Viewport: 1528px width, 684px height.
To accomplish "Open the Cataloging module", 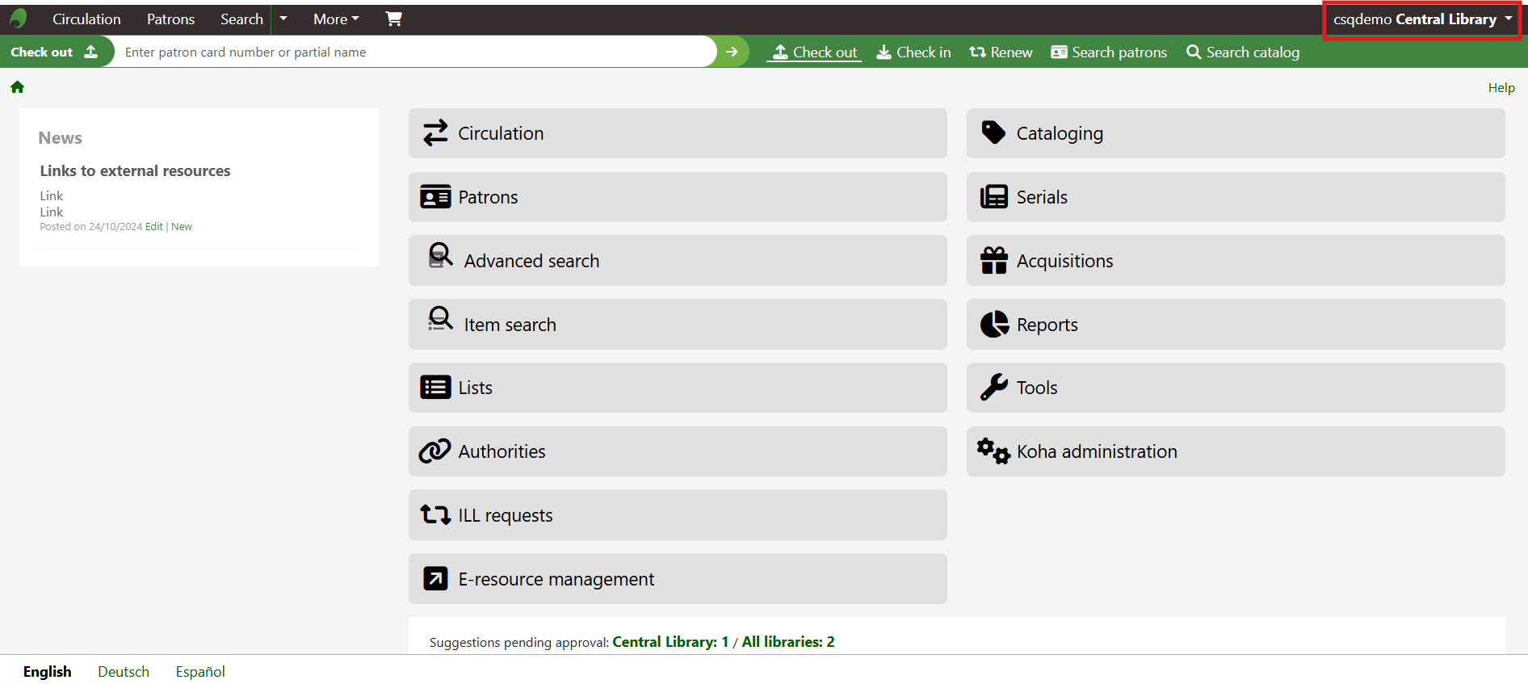I will (1236, 133).
